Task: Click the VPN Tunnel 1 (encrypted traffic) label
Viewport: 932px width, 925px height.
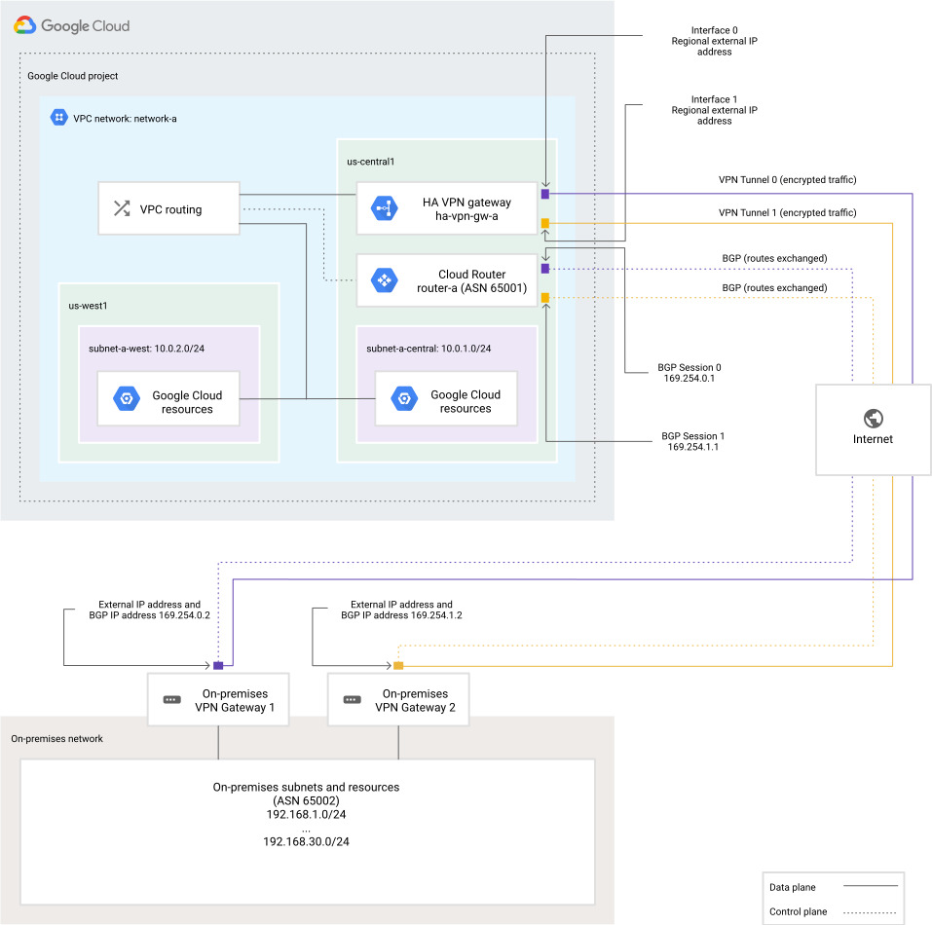Action: (788, 212)
